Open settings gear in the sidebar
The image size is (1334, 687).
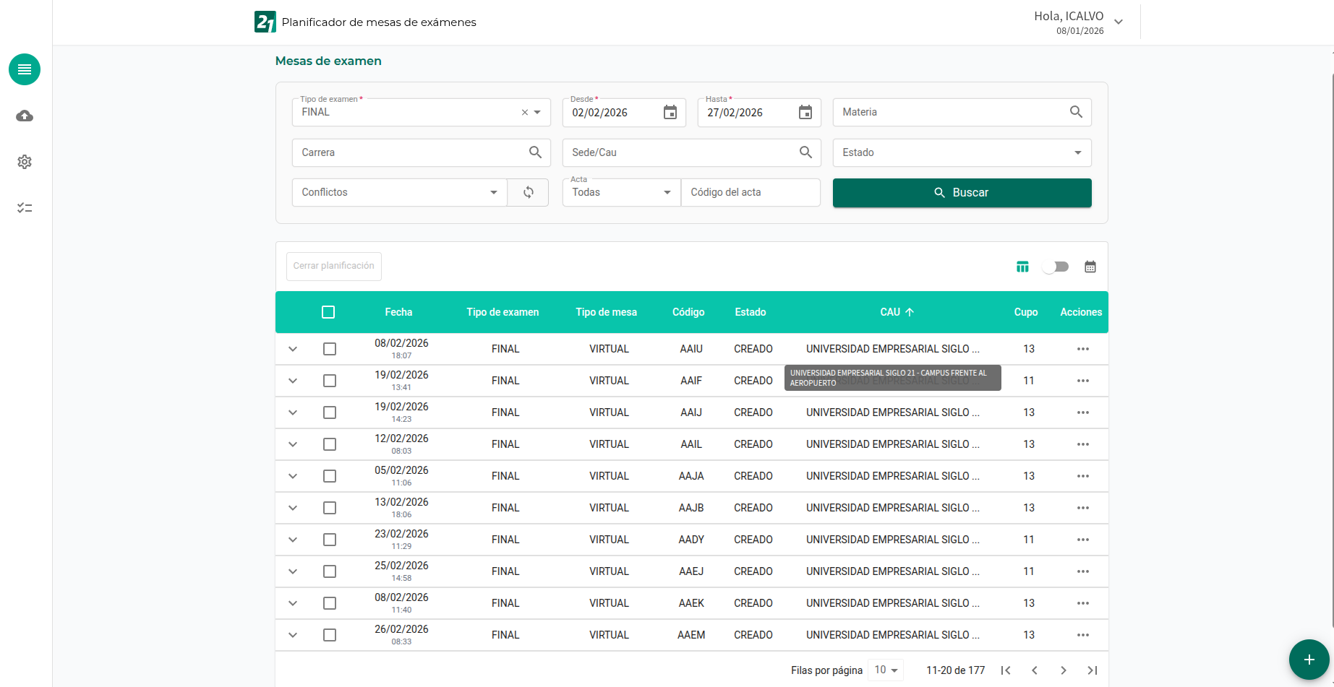click(25, 162)
